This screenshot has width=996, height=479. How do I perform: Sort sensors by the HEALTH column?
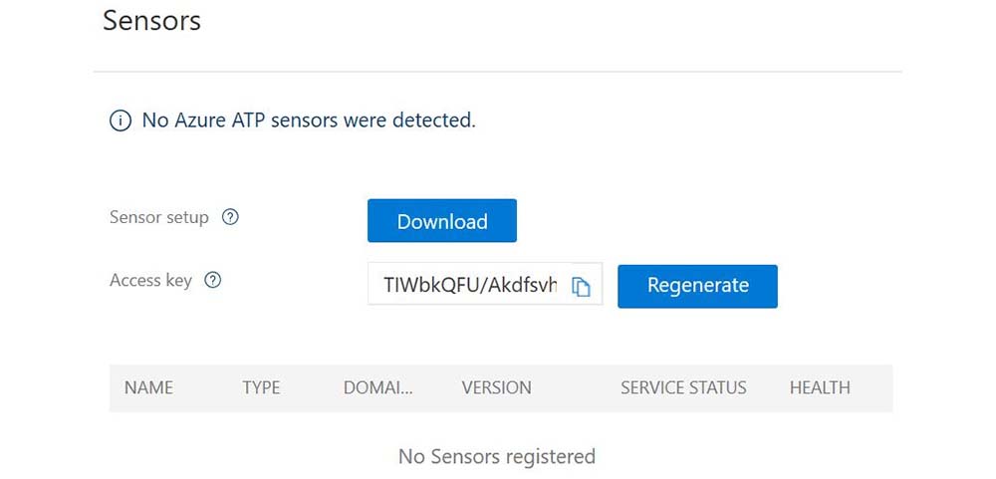[820, 388]
